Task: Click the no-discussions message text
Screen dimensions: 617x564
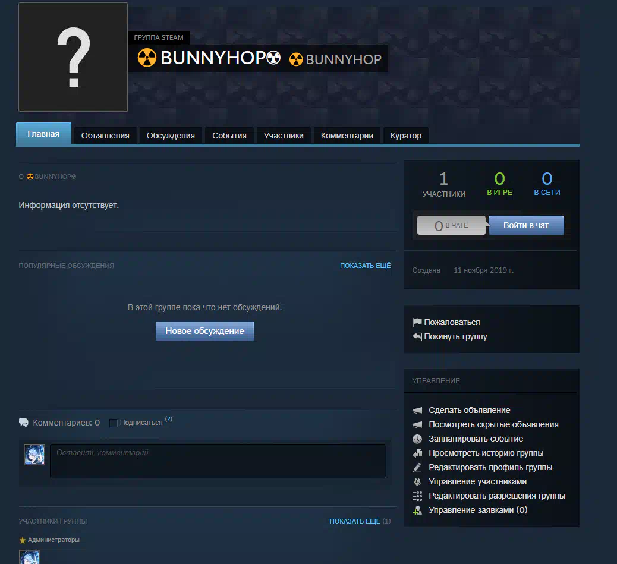Action: pos(204,308)
